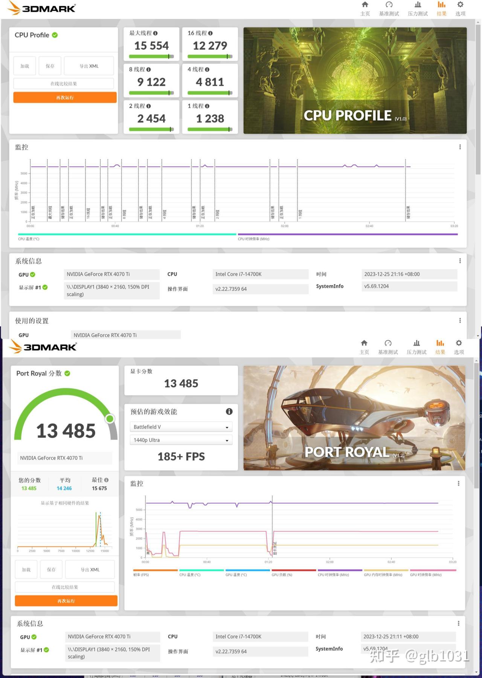Click the PORT ROYAL benchmark image
The image size is (482, 678).
point(354,418)
